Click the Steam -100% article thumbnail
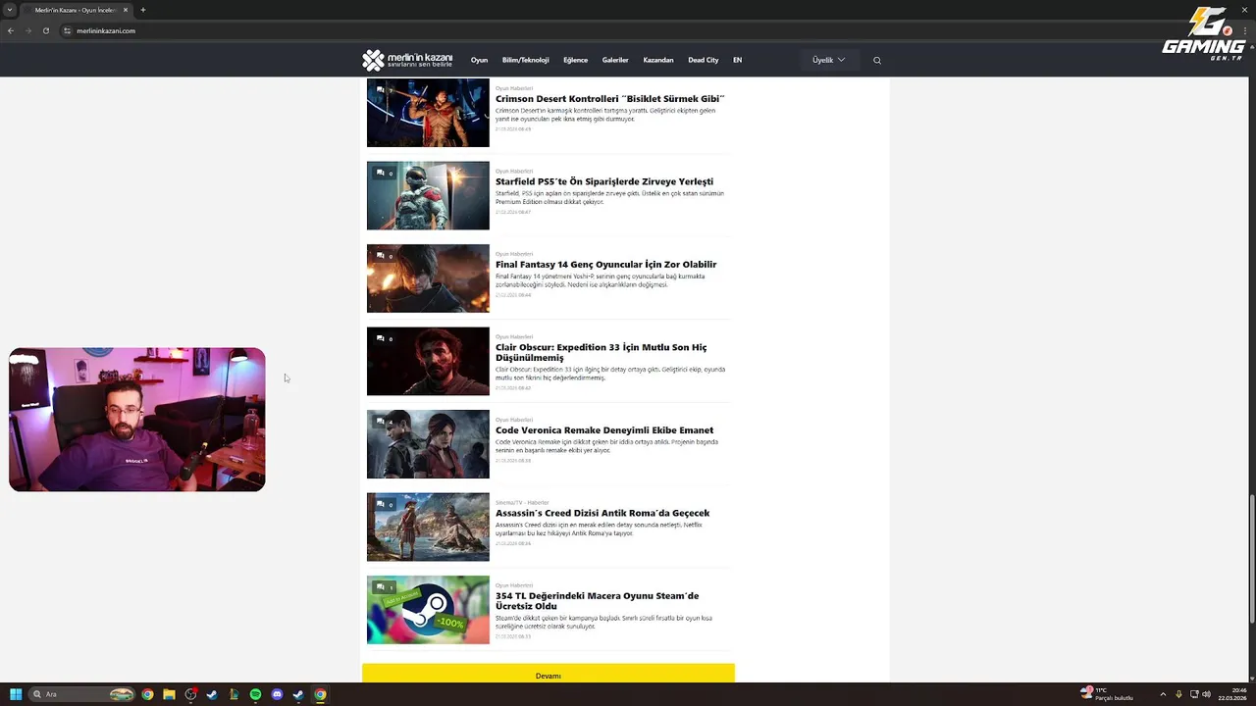This screenshot has height=706, width=1256. point(428,610)
